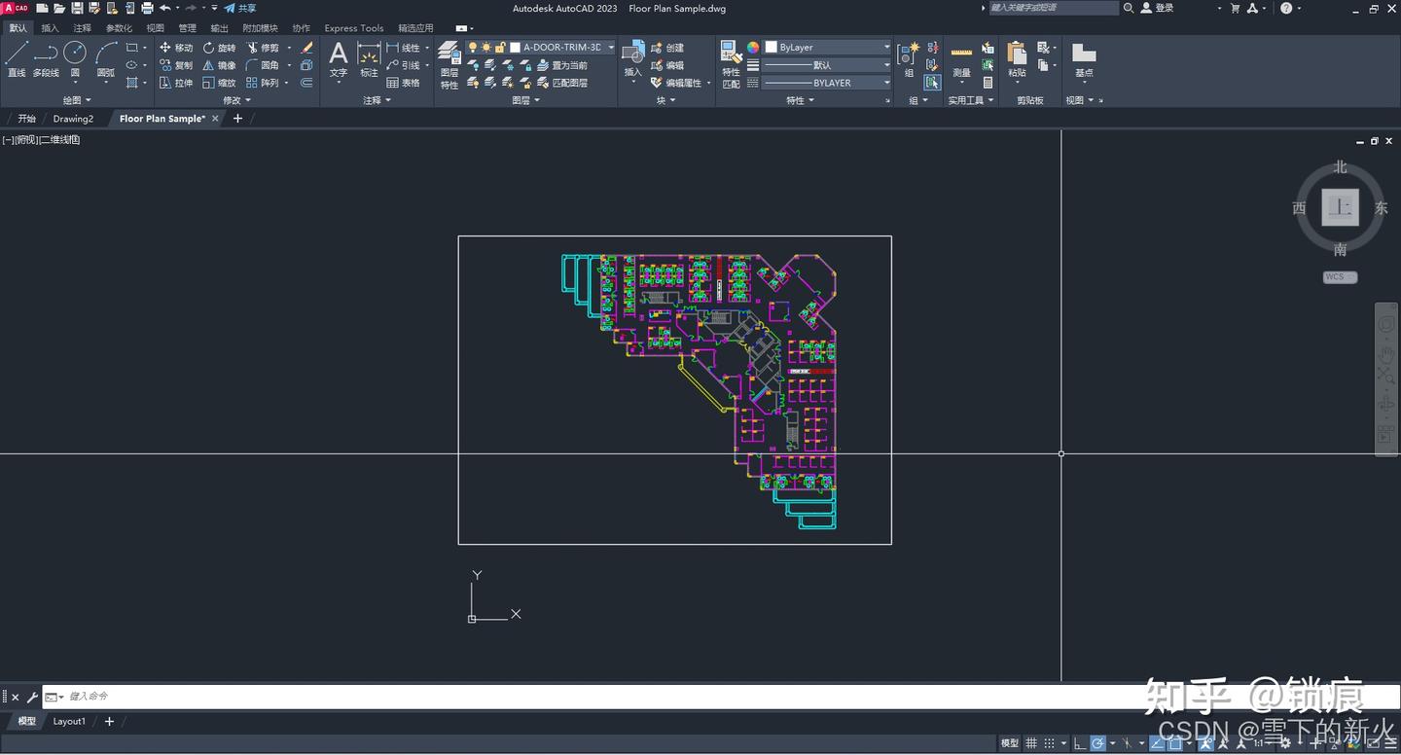Expand the 绘图 panel flyout
This screenshot has height=755, width=1401.
75,99
